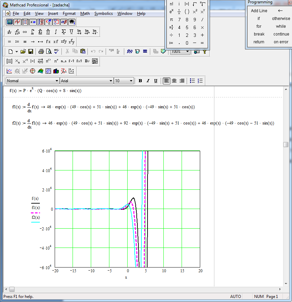Click the vertical scrollbar thumb

coord(286,145)
